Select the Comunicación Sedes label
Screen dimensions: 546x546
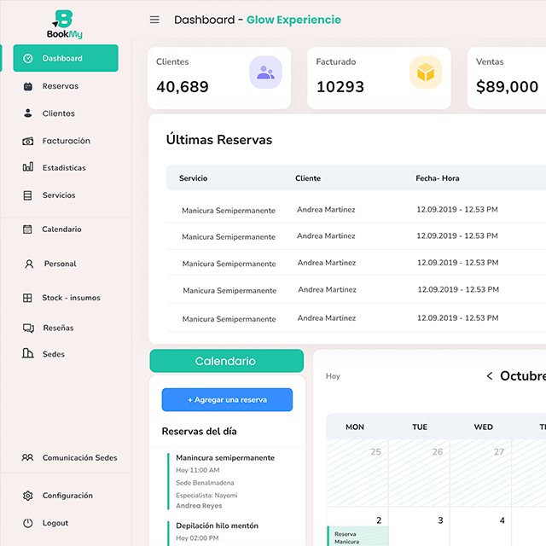[x=79, y=457]
